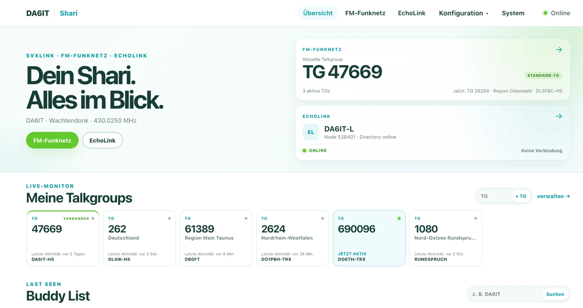The width and height of the screenshot is (583, 308).
Task: Focus the TG number input field
Action: [494, 196]
